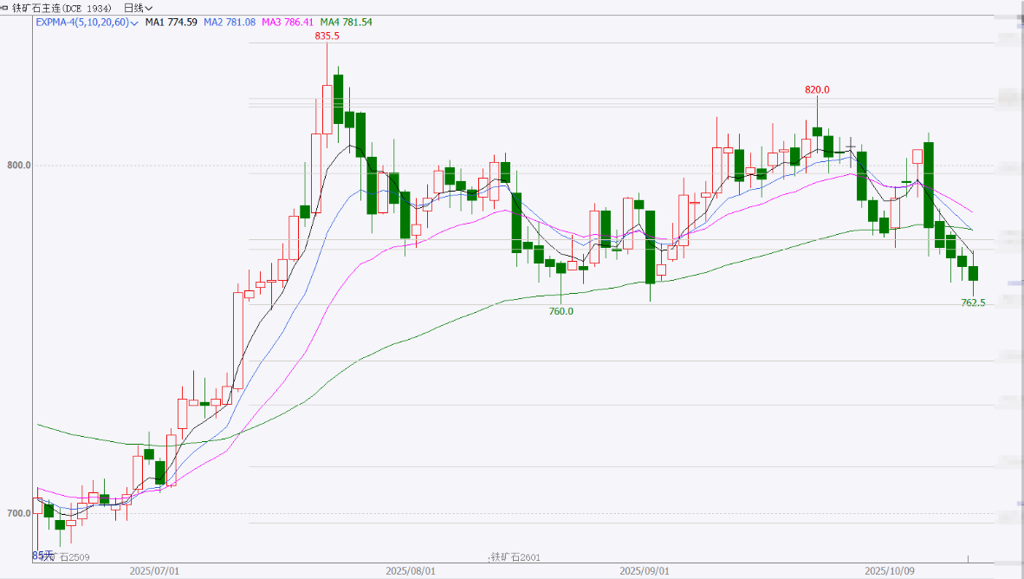Viewport: 1024px width, 579px height.
Task: Open the 日线 period dropdown
Action: 138,7
